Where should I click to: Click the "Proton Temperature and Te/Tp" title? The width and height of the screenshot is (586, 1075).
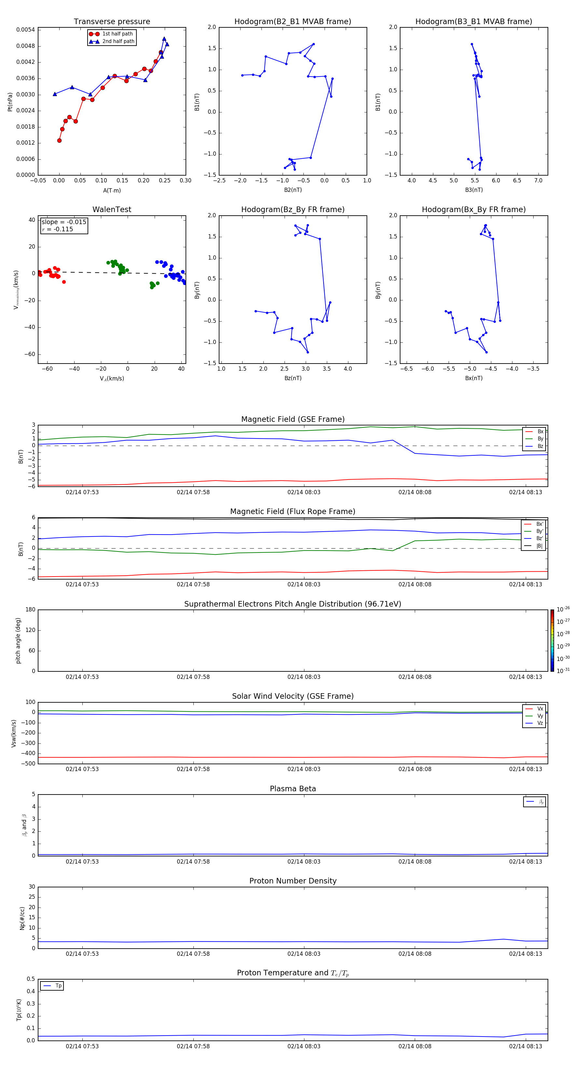(x=293, y=973)
